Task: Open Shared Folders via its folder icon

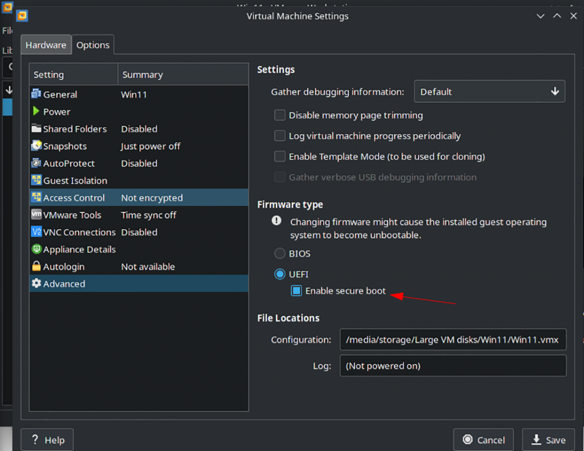Action: 37,128
